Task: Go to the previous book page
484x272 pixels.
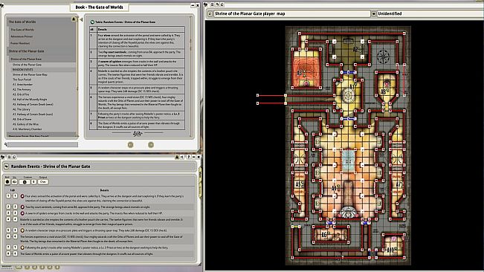Action: [131, 145]
